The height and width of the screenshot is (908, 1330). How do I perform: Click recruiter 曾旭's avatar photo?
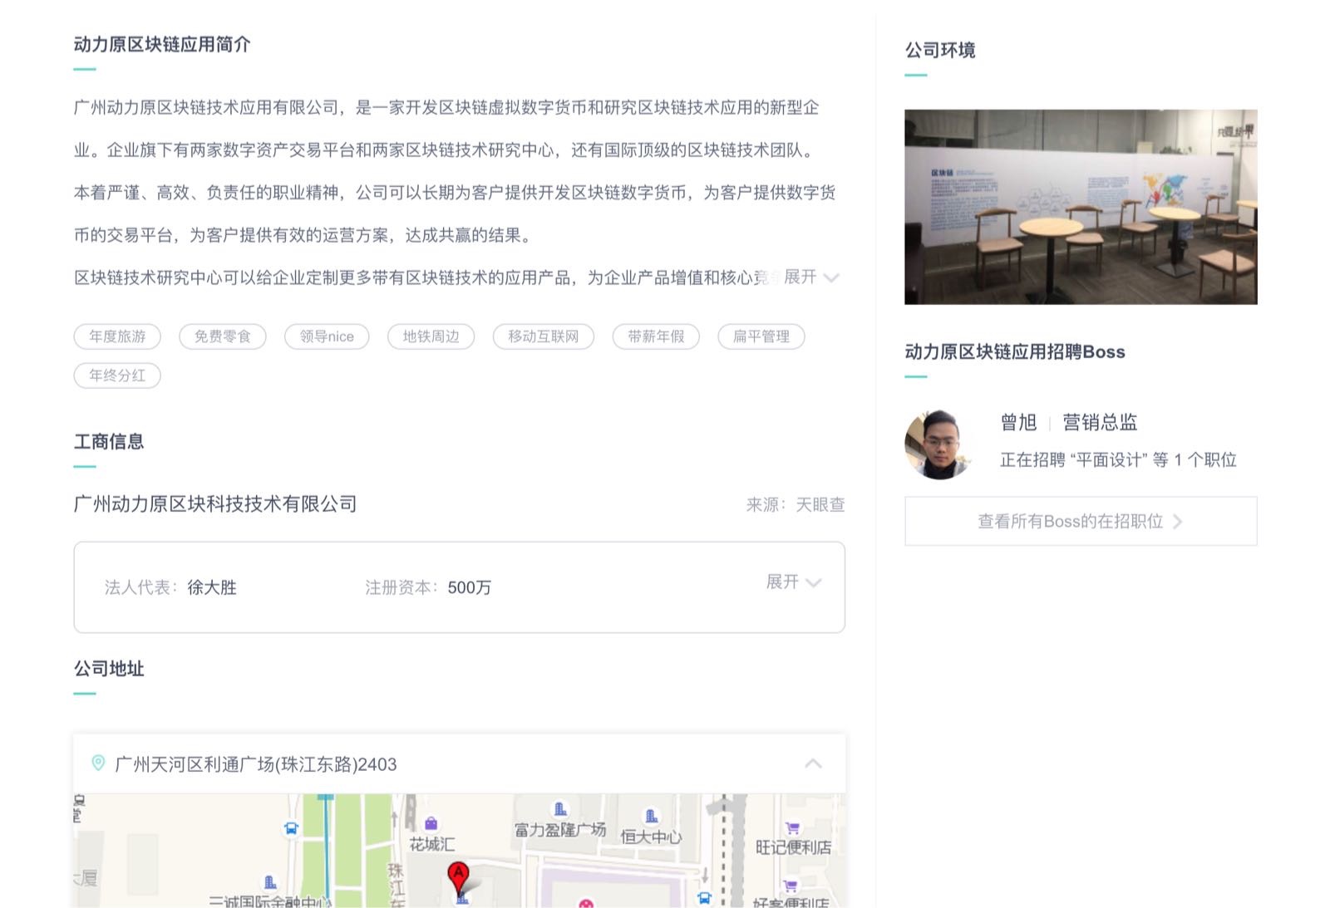tap(938, 444)
